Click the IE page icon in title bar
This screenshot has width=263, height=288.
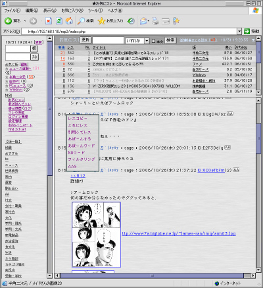4,3
